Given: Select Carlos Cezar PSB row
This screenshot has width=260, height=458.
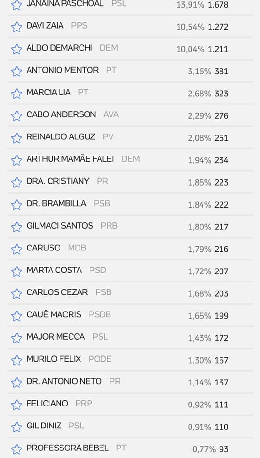Looking at the screenshot, I should point(130,293).
